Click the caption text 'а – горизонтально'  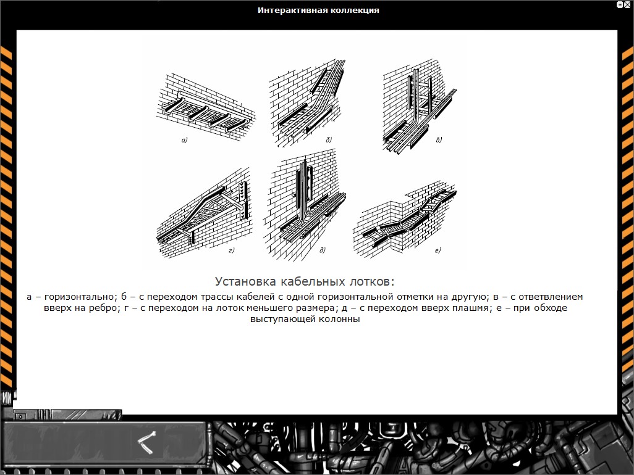tap(69, 297)
